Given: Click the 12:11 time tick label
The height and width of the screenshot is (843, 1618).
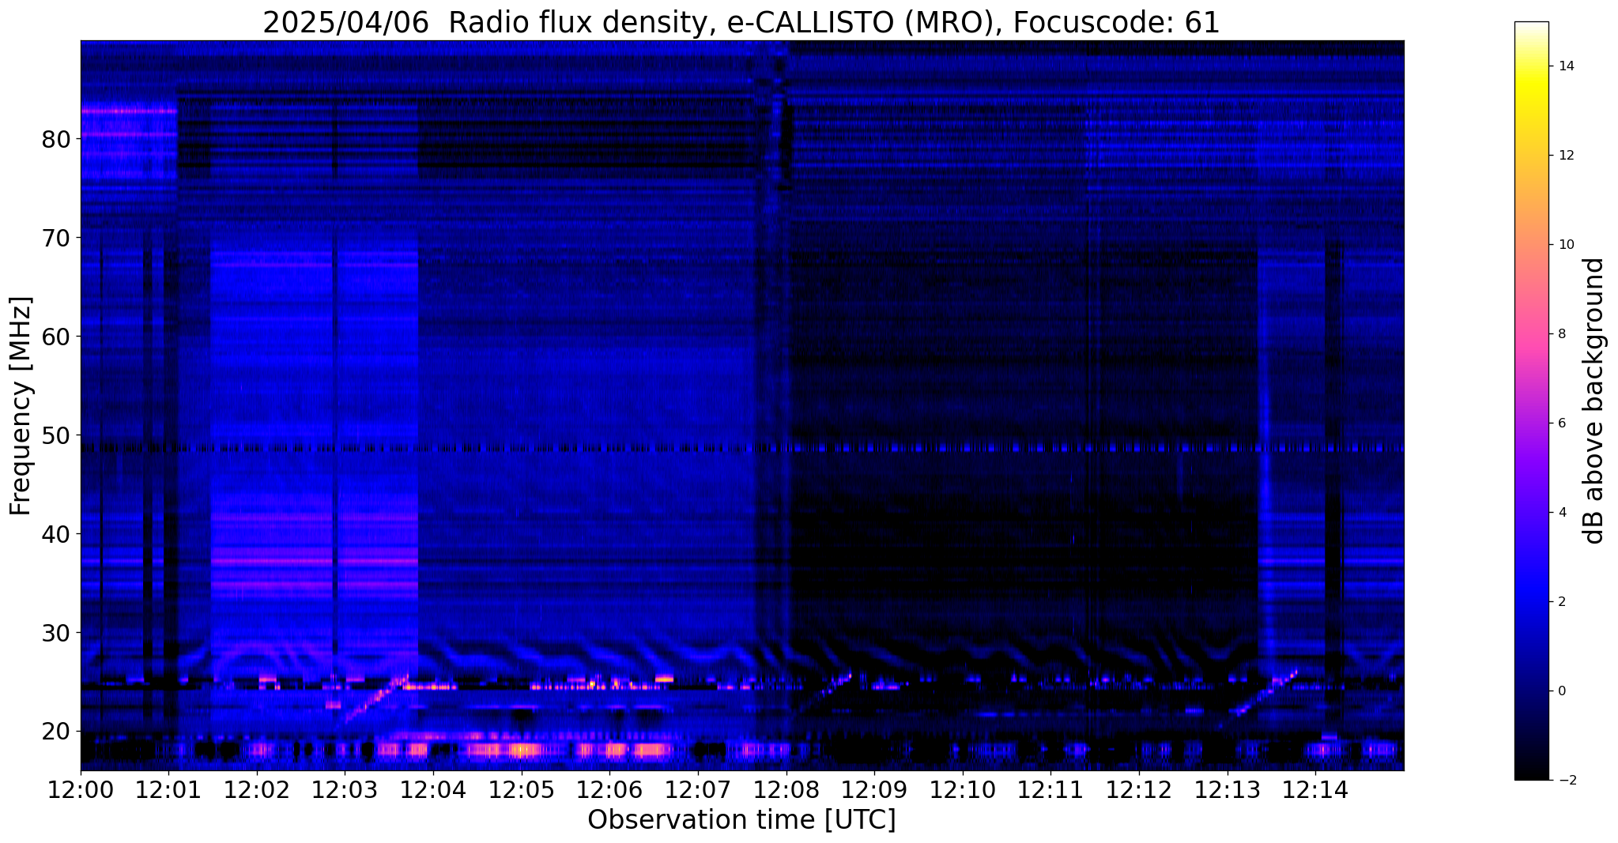Looking at the screenshot, I should tap(1050, 790).
